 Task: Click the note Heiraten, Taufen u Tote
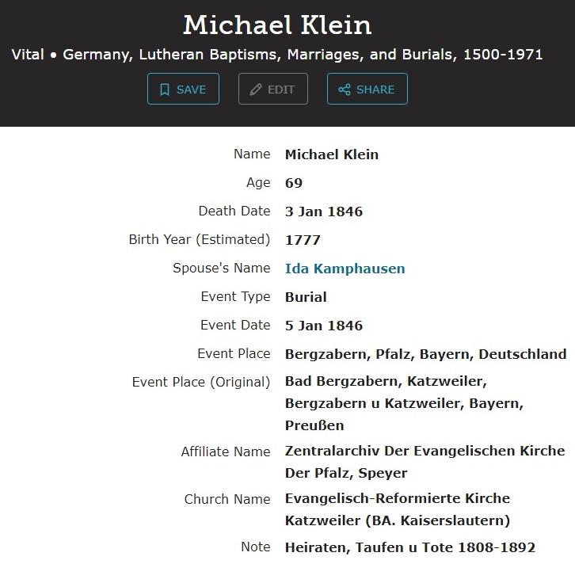410,547
